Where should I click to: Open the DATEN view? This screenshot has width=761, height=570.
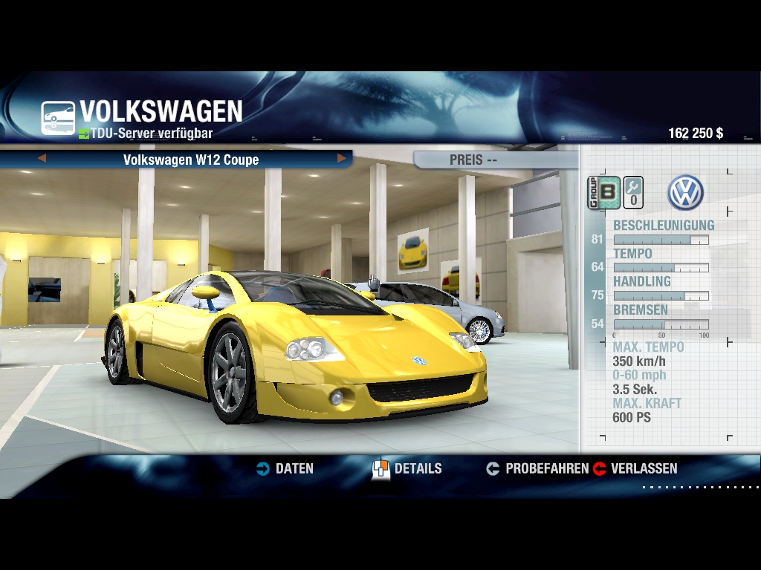294,469
